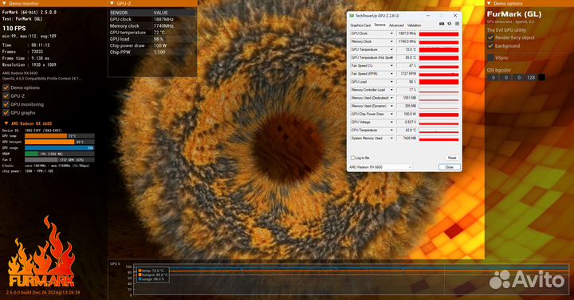Open Memory Controller Load dropdown
574x300 pixels.
click(391, 90)
